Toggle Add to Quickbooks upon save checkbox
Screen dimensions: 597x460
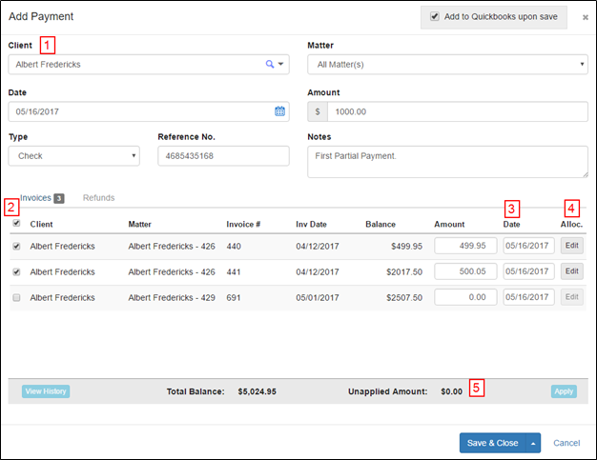[x=435, y=16]
